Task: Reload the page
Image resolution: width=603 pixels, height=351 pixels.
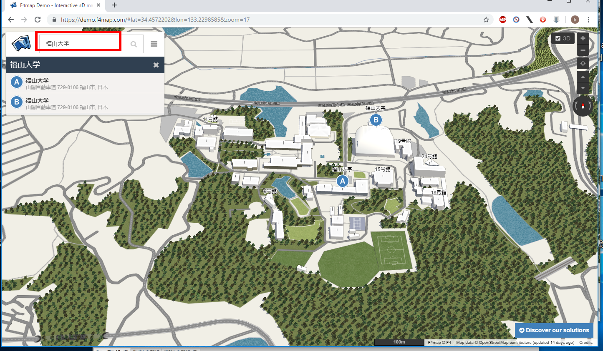Action: point(38,20)
